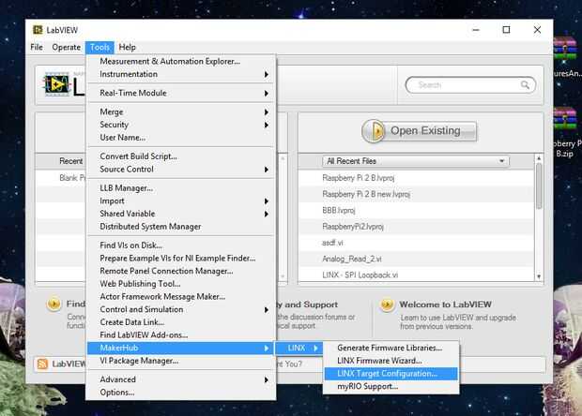Select Create Data Link...
Image resolution: width=582 pixels, height=416 pixels.
[x=181, y=322]
